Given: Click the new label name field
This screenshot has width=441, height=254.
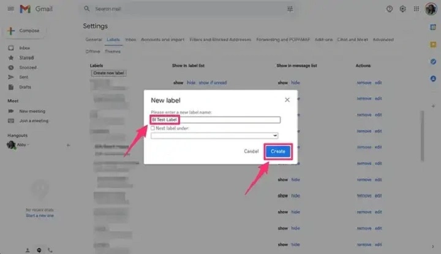Looking at the screenshot, I should tap(215, 120).
